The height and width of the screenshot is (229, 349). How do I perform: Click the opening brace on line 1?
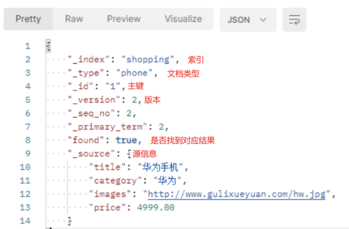[x=49, y=46]
